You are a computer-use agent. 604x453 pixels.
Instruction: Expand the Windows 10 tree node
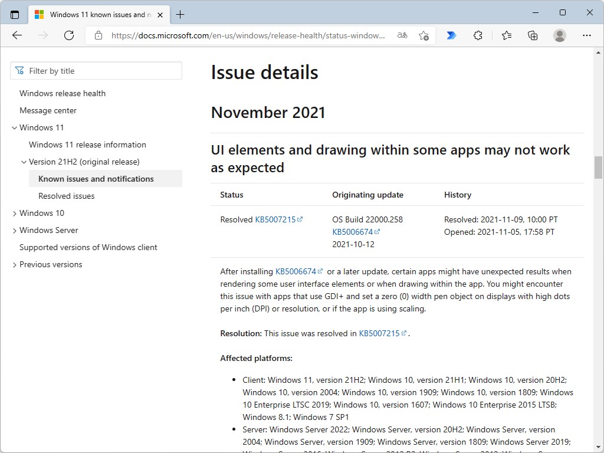pos(14,214)
